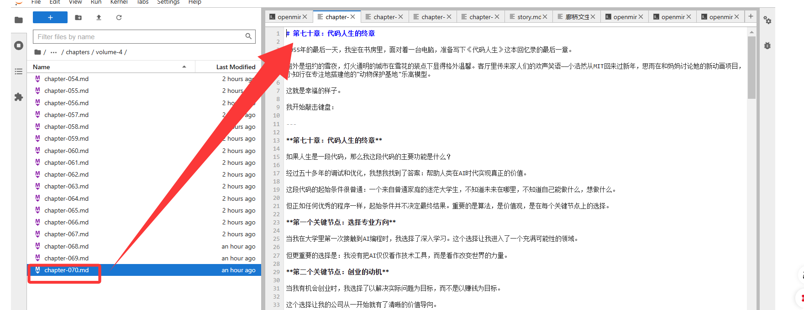Open the File Browser sidebar panel
This screenshot has height=310, width=804.
[19, 20]
